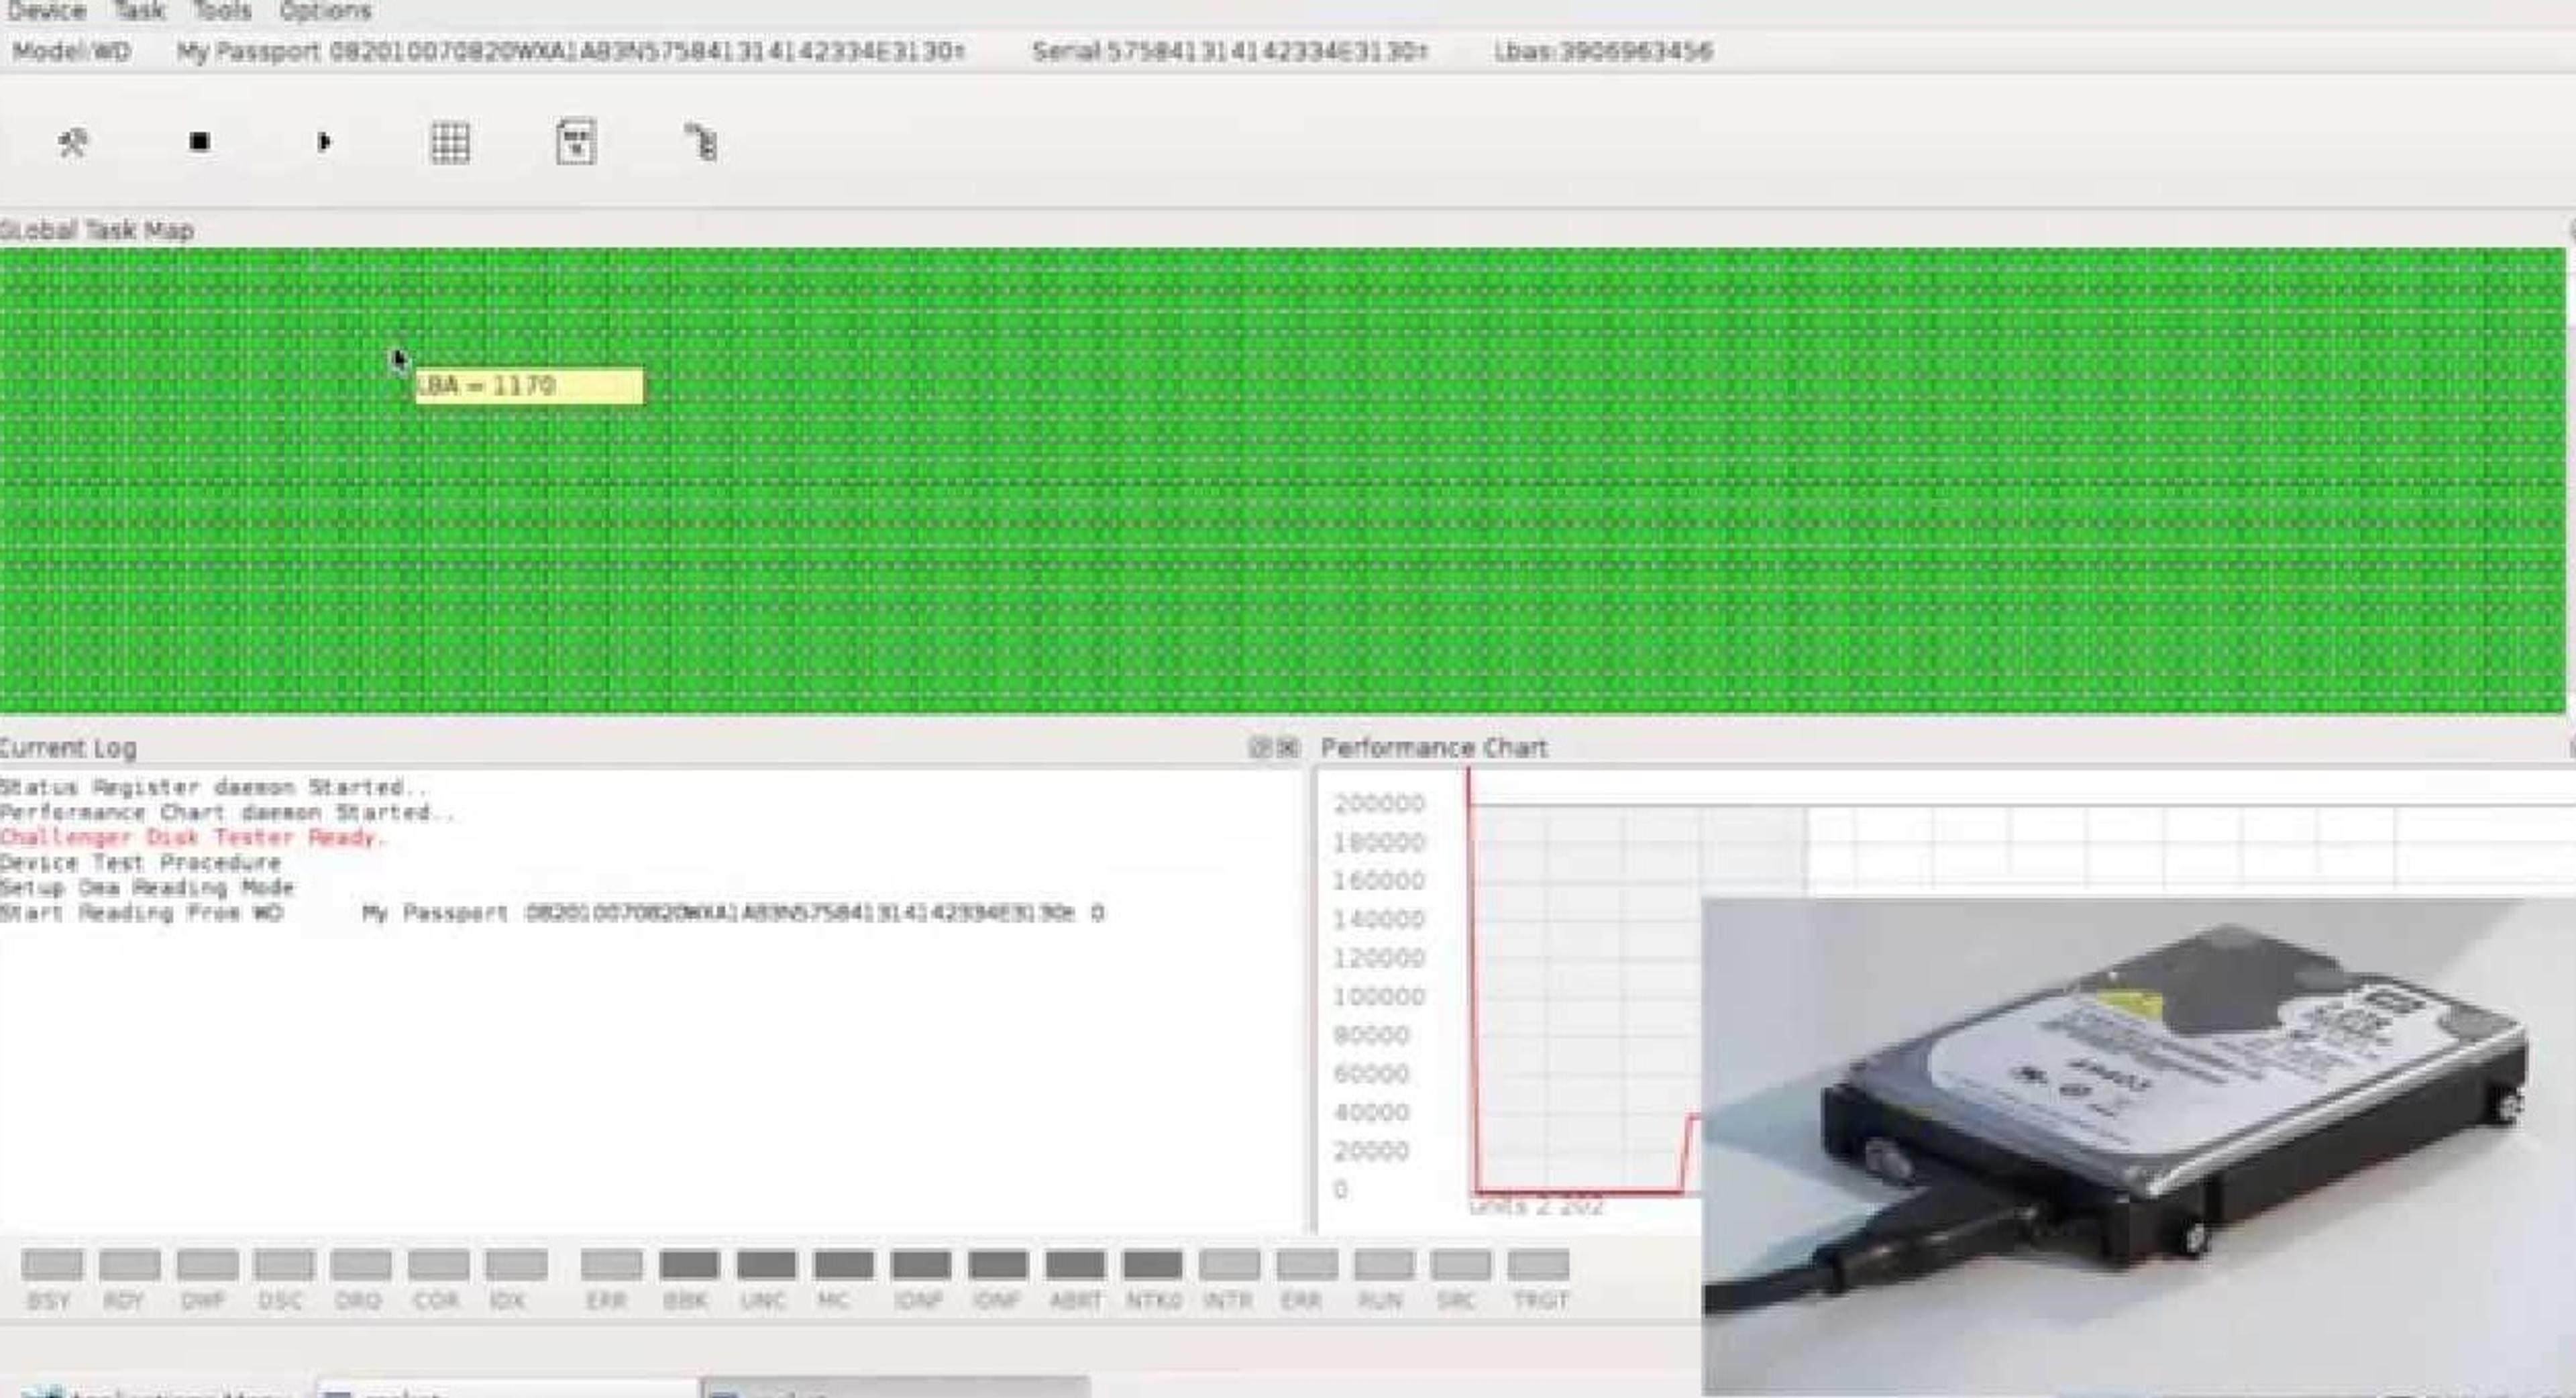Close the Current Log panel
The height and width of the screenshot is (1398, 2576).
click(x=1288, y=747)
